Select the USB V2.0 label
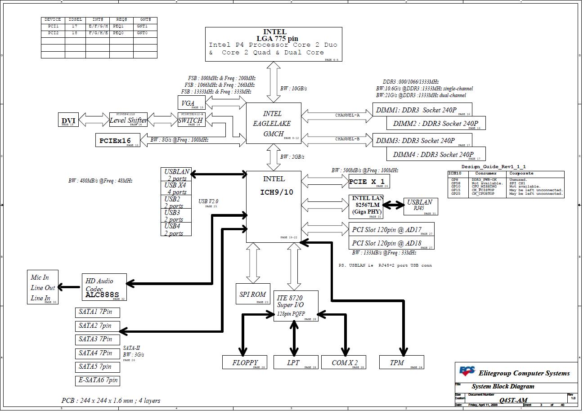Image resolution: width=588 pixels, height=415 pixels. coord(208,201)
